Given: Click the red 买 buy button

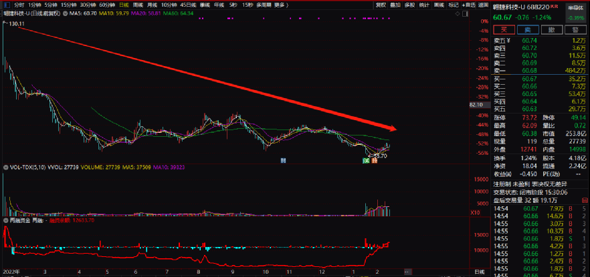Looking at the screenshot, I should click(504, 30).
